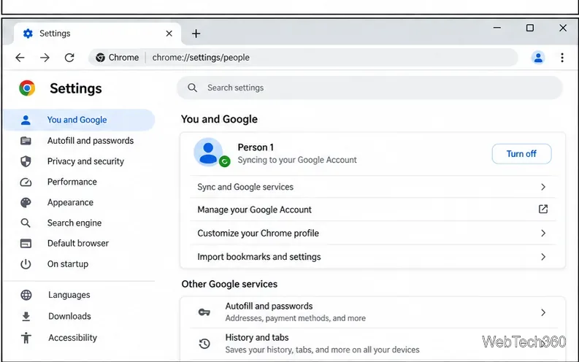The height and width of the screenshot is (362, 579).
Task: Open Manage your Google Account
Action: (372, 209)
